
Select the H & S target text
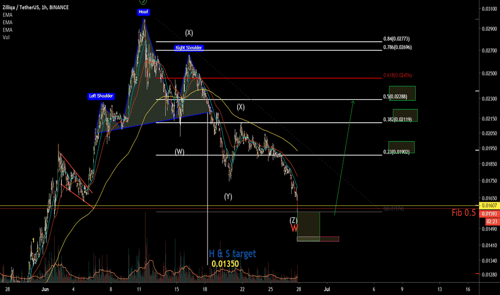tap(232, 254)
